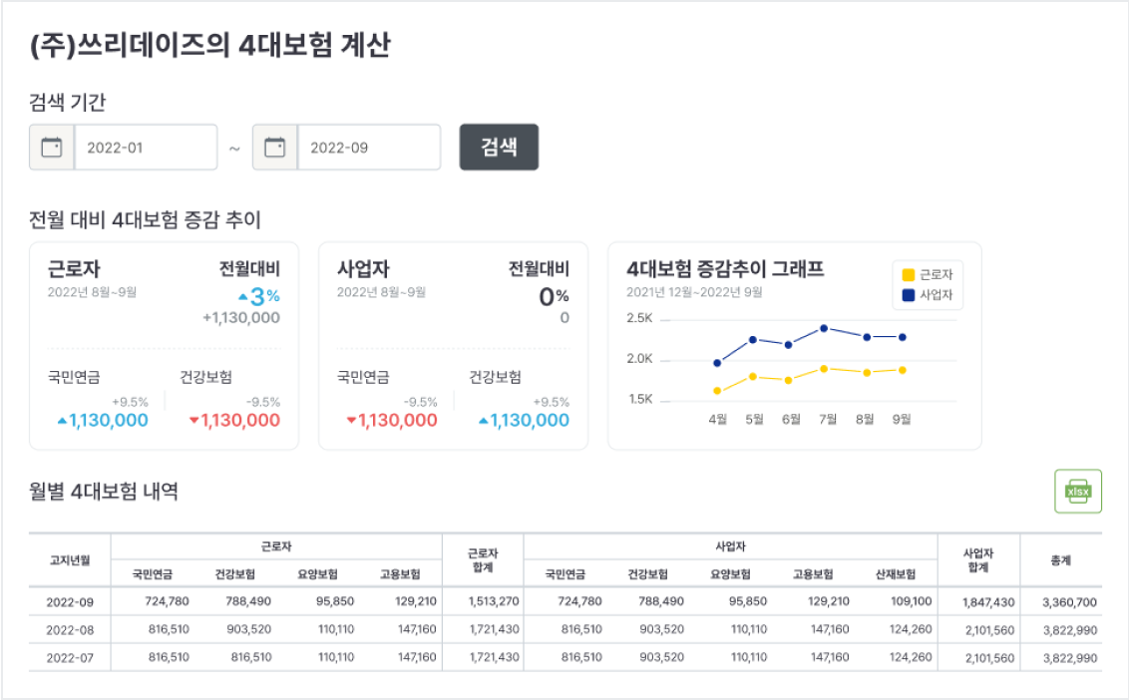The height and width of the screenshot is (700, 1129).
Task: Click the start date calendar icon
Action: click(x=52, y=148)
